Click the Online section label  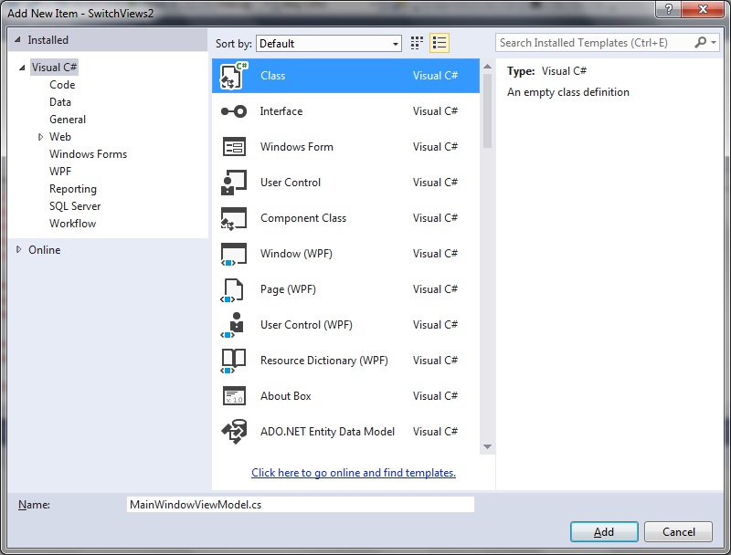click(44, 250)
